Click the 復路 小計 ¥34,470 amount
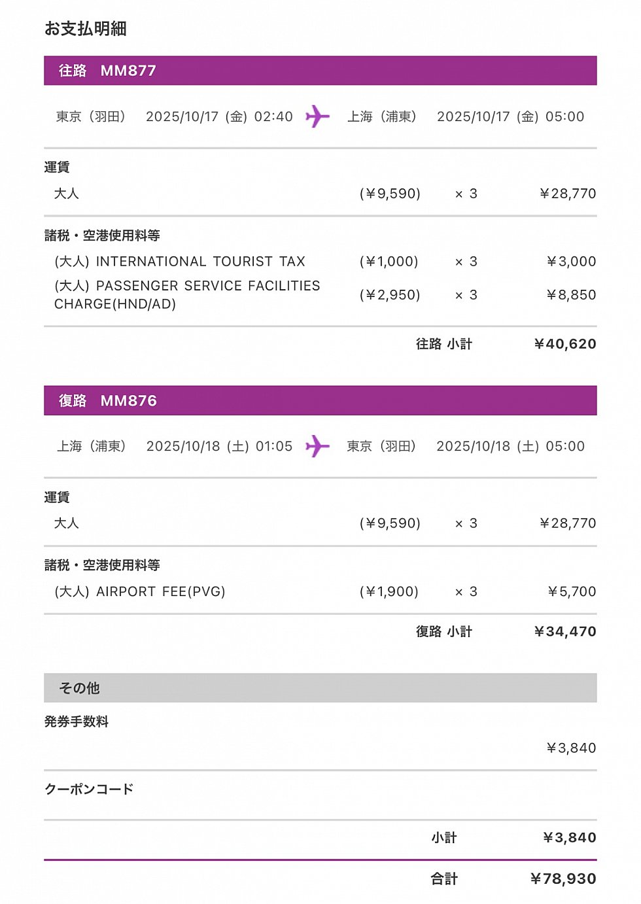The height and width of the screenshot is (904, 641). point(565,631)
